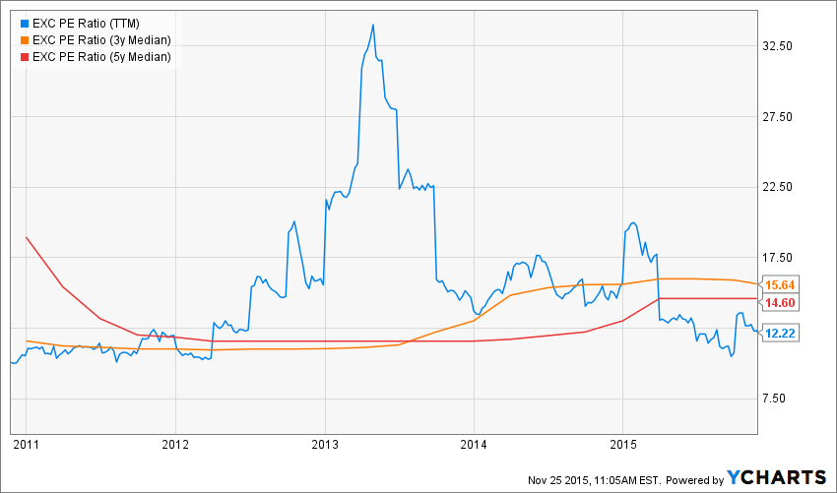The height and width of the screenshot is (493, 837).
Task: Click the red 5y Median legend swatch
Action: 25,57
